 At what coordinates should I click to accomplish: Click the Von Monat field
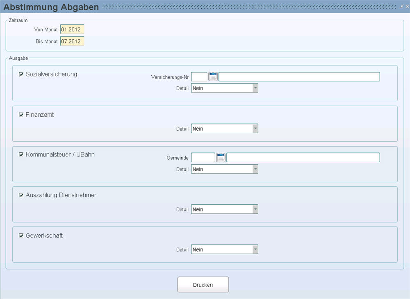coord(72,29)
